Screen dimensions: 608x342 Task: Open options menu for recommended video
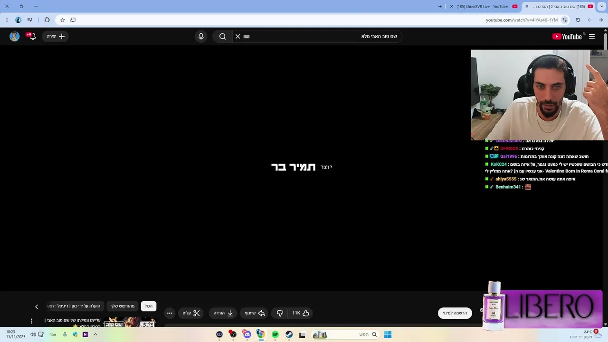click(x=32, y=321)
